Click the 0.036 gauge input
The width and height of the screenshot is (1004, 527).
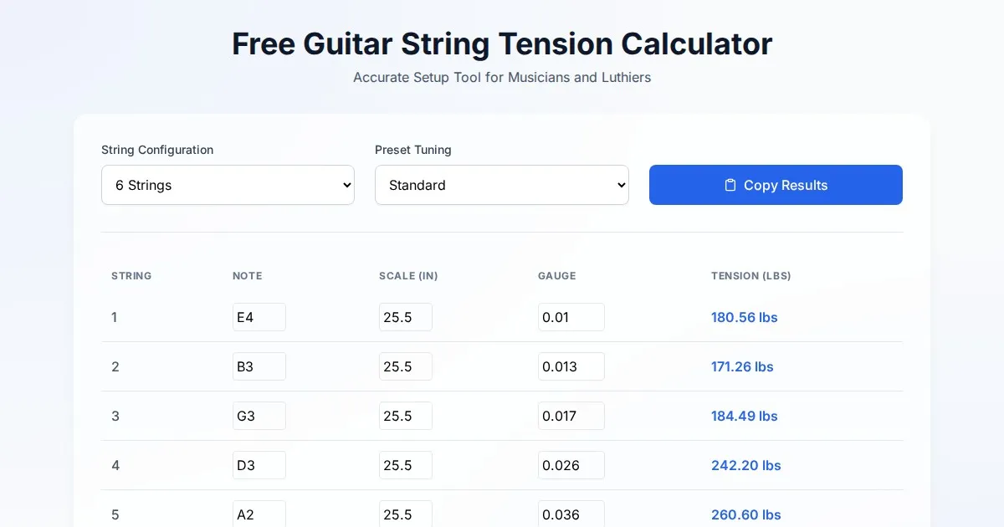[x=571, y=513]
